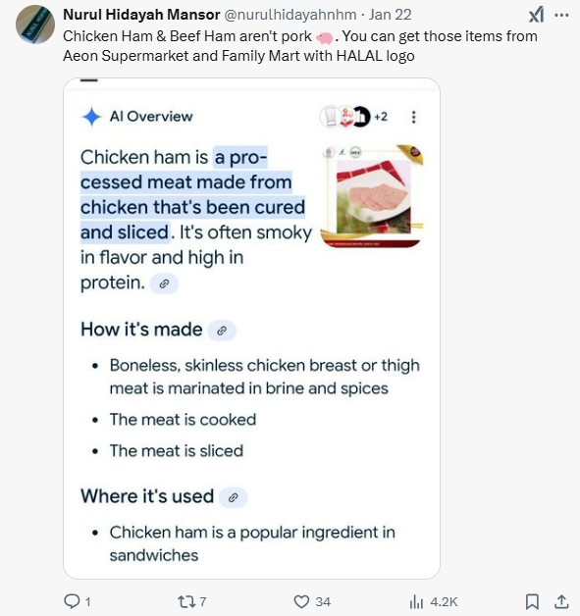The height and width of the screenshot is (616, 580).
Task: Open Nurul Hidayah Mansor's profile avatar
Action: 35,24
